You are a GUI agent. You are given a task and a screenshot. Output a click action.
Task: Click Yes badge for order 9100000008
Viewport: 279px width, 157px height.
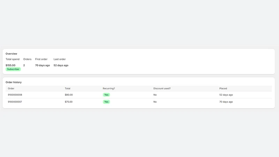point(106,95)
